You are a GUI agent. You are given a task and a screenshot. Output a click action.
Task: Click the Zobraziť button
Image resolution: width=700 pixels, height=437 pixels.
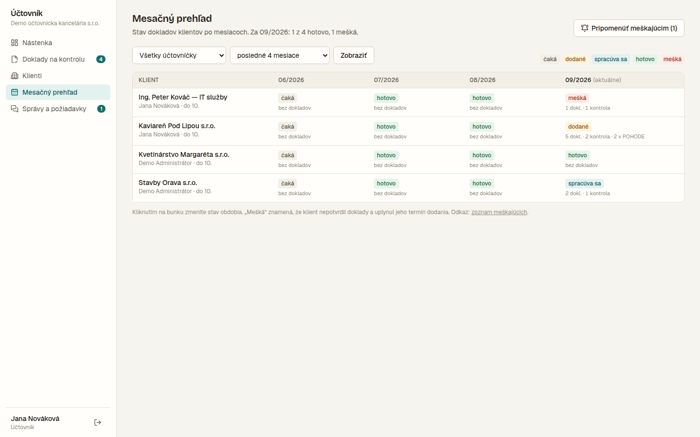[x=353, y=55]
